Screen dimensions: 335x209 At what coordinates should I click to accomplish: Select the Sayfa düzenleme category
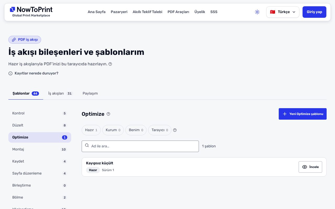40,173
